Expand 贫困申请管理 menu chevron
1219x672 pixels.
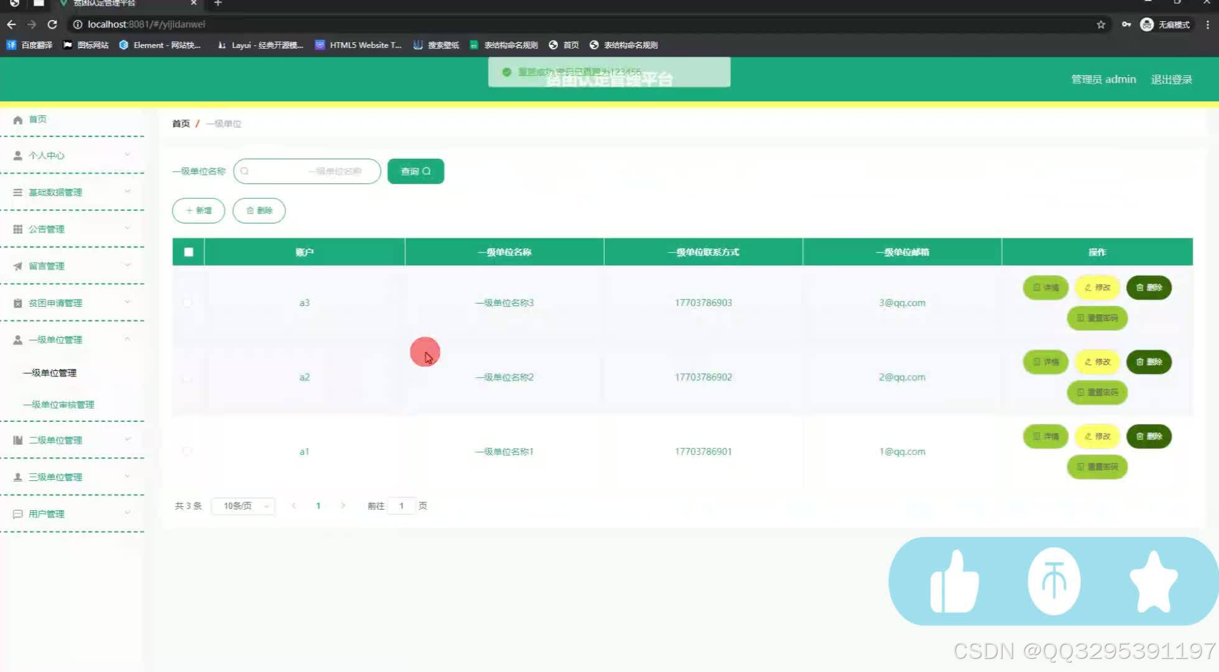tap(127, 302)
